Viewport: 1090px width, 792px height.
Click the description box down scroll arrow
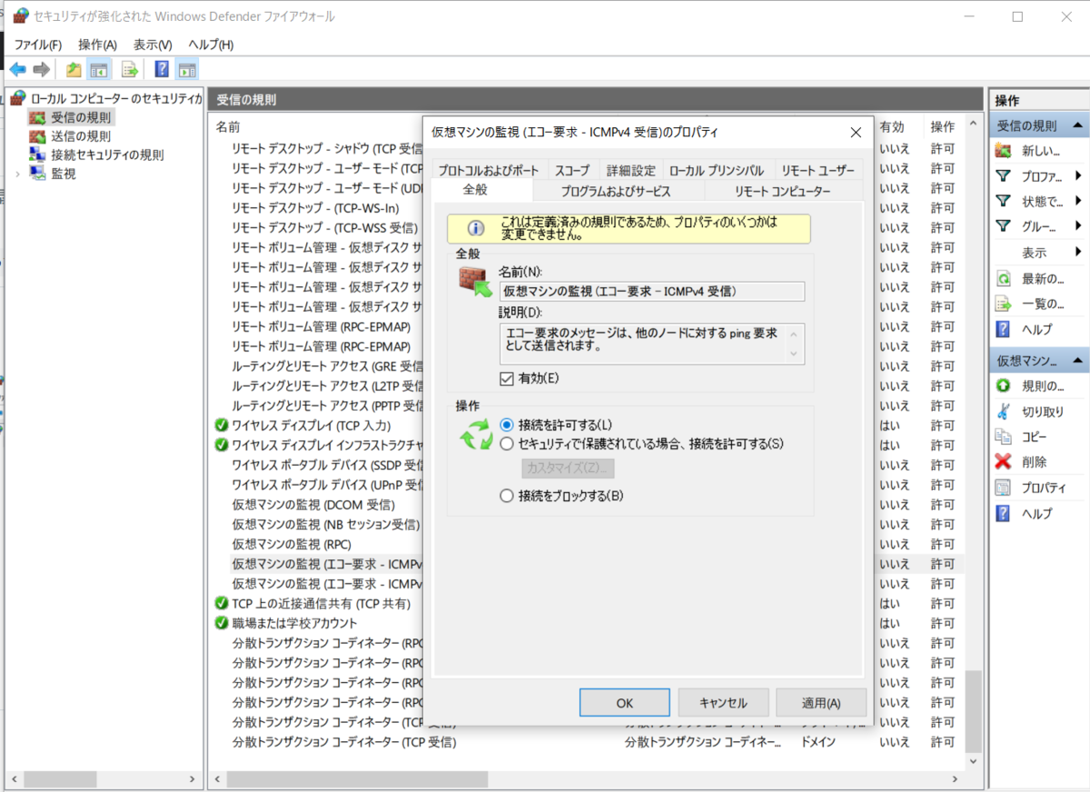(x=795, y=354)
